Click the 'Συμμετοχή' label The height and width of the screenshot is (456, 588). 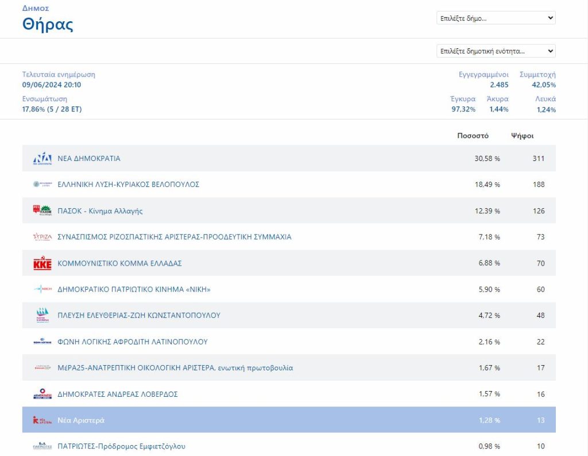click(537, 74)
